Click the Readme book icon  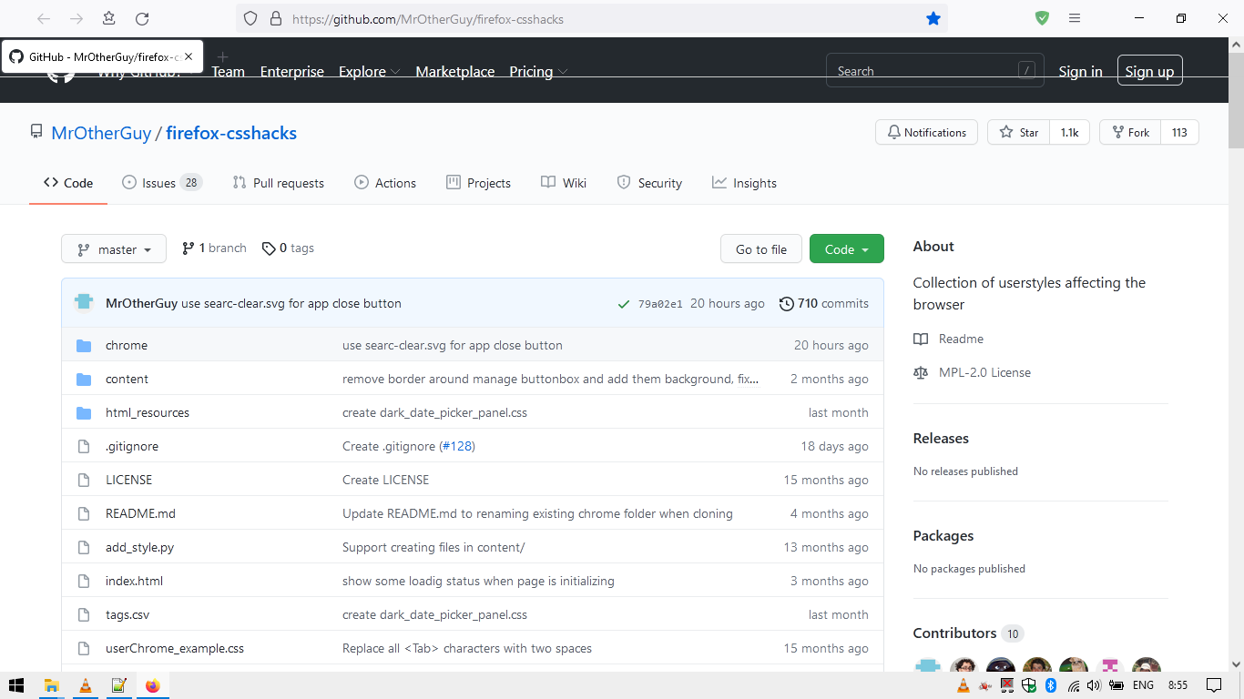[x=921, y=339]
